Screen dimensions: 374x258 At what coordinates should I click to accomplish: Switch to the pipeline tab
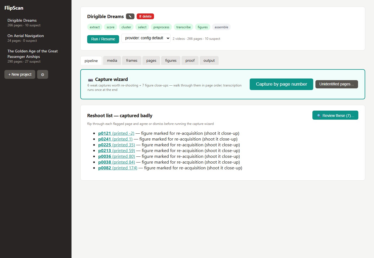point(91,61)
